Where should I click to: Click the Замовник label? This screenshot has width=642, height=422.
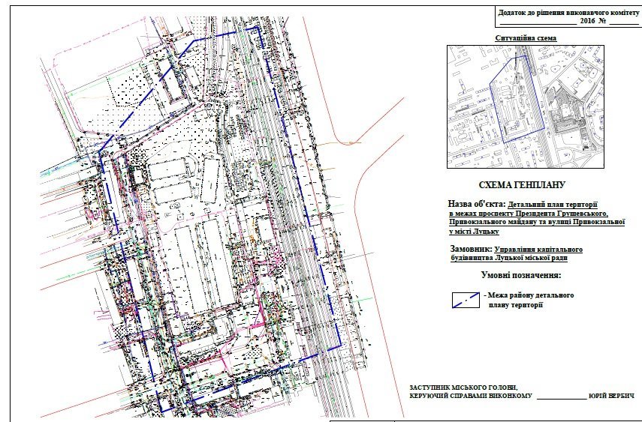pyautogui.click(x=470, y=249)
